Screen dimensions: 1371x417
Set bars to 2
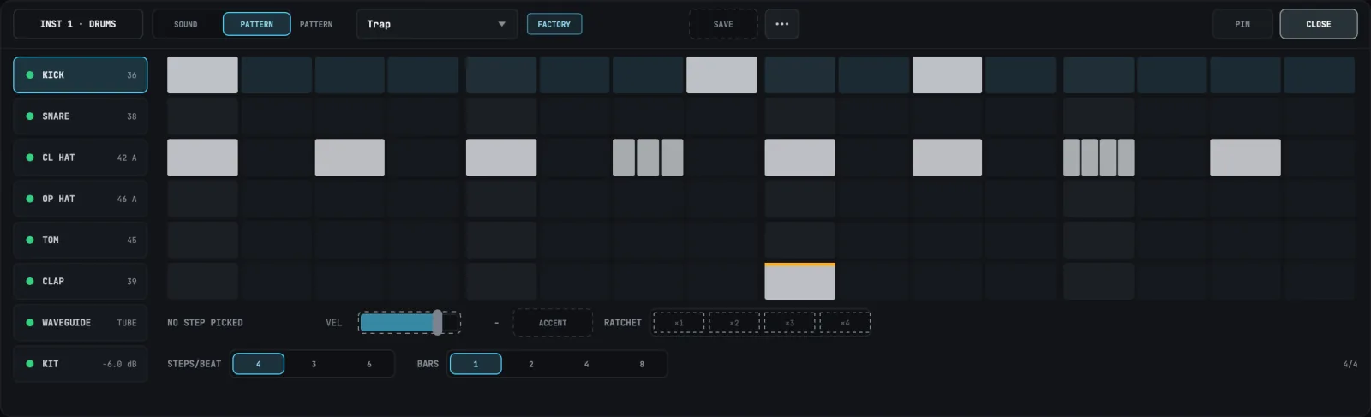531,364
